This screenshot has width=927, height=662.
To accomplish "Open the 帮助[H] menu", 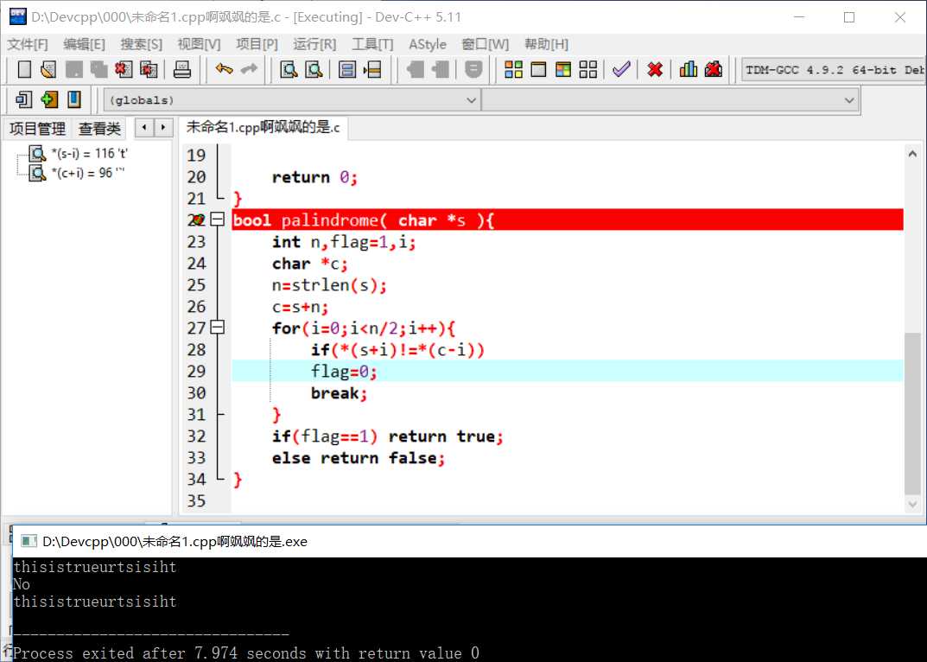I will [x=546, y=44].
